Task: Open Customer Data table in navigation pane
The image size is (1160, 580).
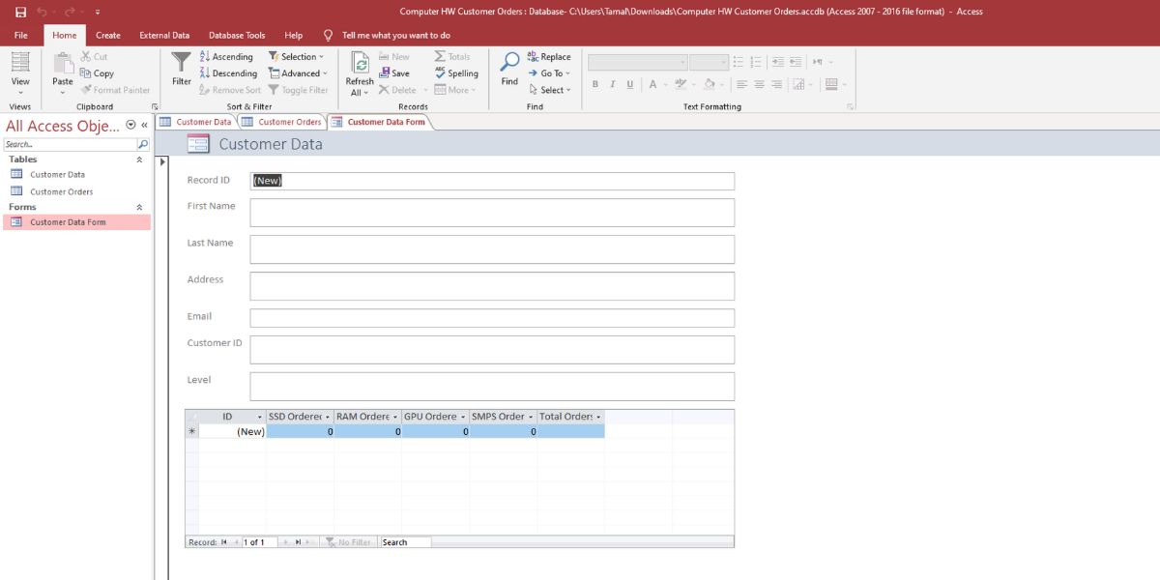Action: click(x=57, y=175)
